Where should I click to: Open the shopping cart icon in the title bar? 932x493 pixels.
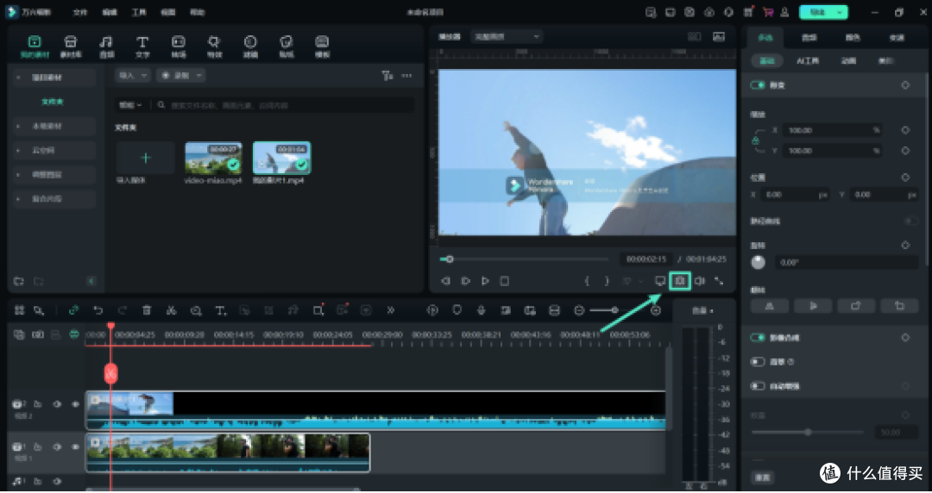coord(768,12)
